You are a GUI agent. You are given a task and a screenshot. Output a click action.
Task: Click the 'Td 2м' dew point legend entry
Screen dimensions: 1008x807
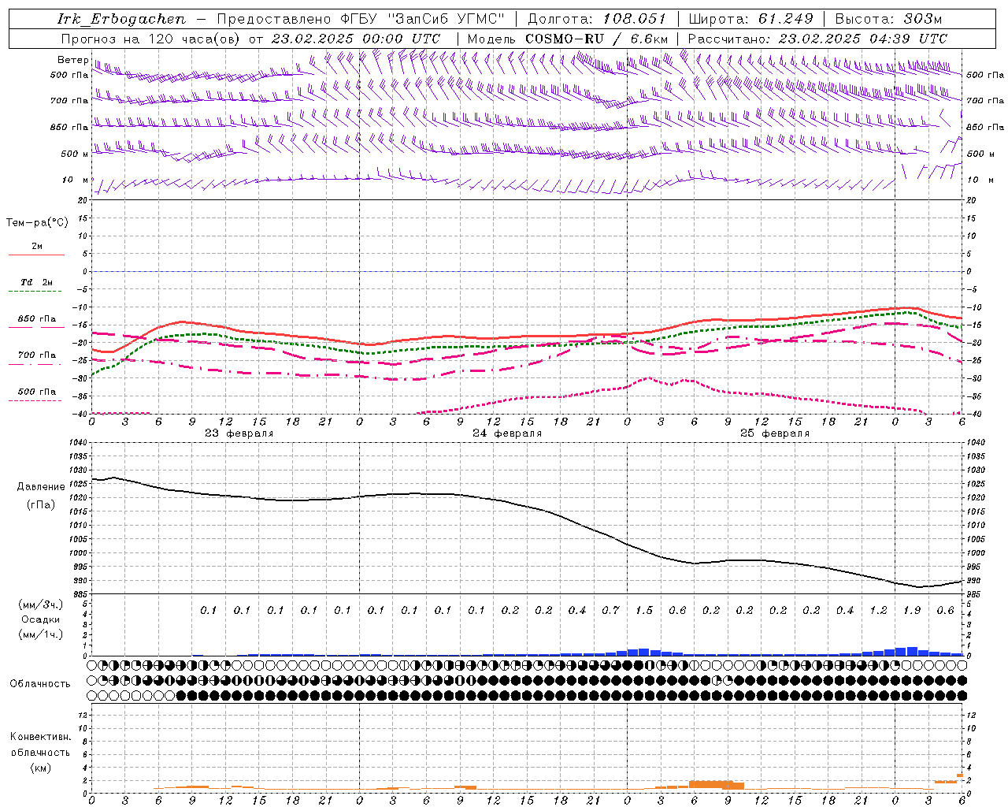pos(36,282)
